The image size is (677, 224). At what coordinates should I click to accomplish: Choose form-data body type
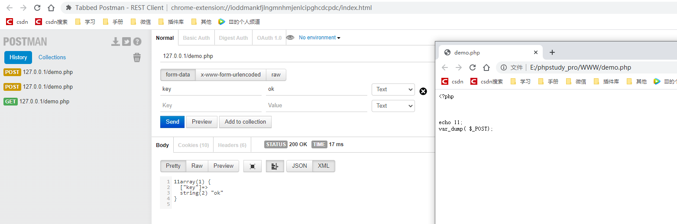click(178, 75)
